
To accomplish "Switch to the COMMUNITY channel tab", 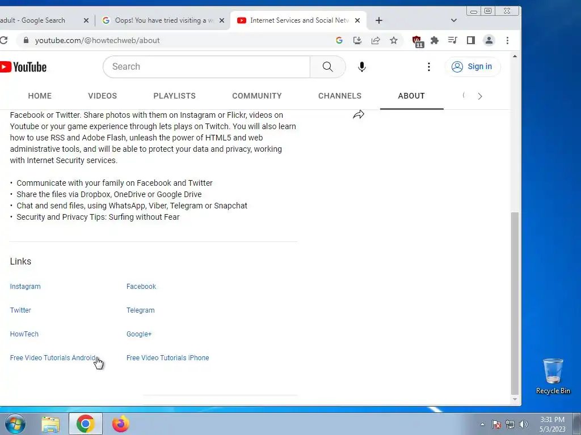I will (x=257, y=96).
